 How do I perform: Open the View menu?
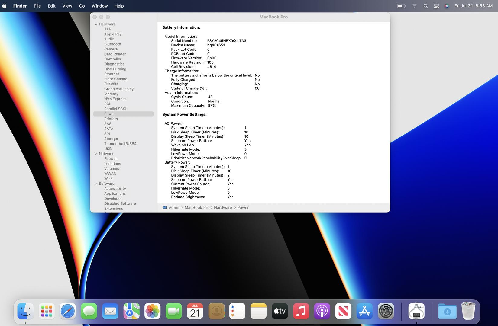(67, 6)
